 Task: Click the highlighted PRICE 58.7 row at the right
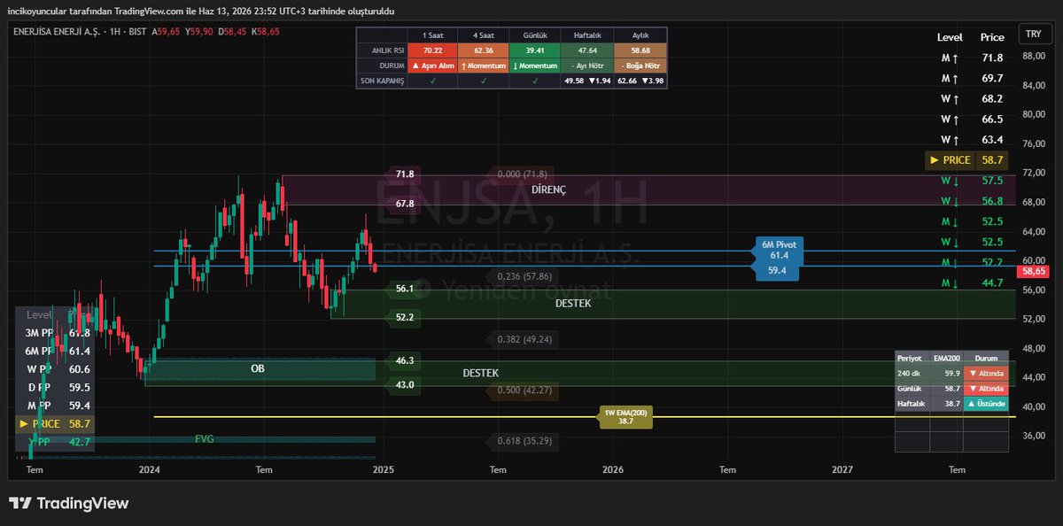click(x=966, y=160)
